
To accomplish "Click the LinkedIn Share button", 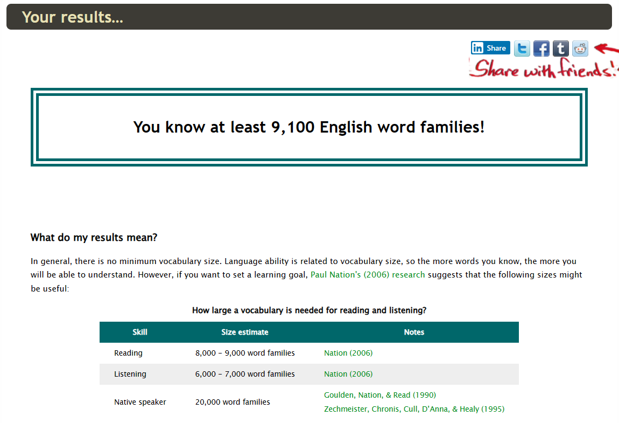I will coord(490,48).
